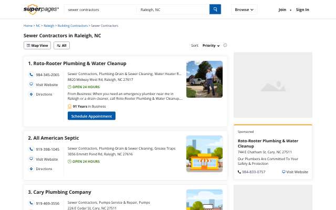Click the sort info icon beside Priority
The image size is (336, 210).
pyautogui.click(x=225, y=45)
